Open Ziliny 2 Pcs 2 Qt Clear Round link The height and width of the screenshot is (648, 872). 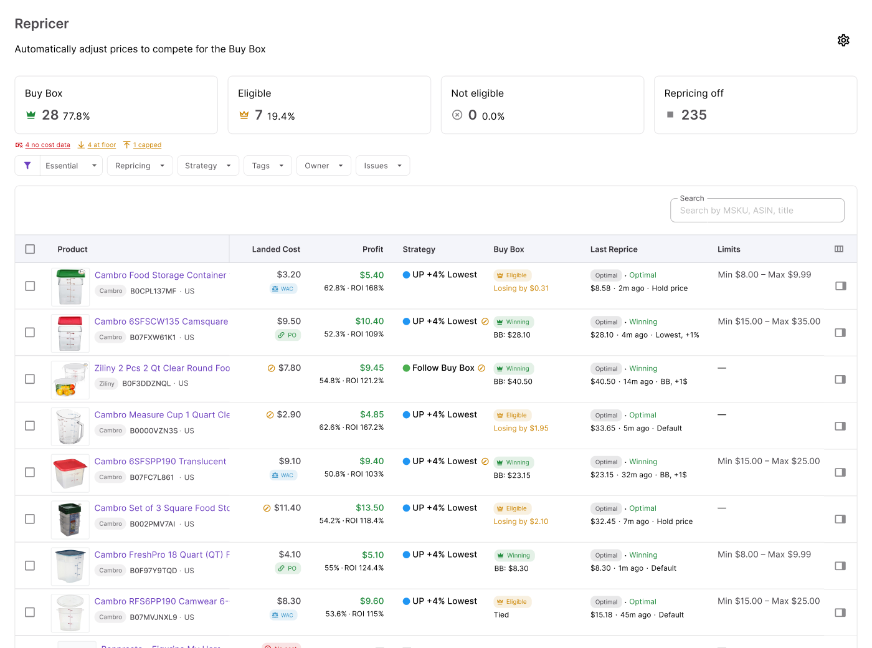coord(162,368)
